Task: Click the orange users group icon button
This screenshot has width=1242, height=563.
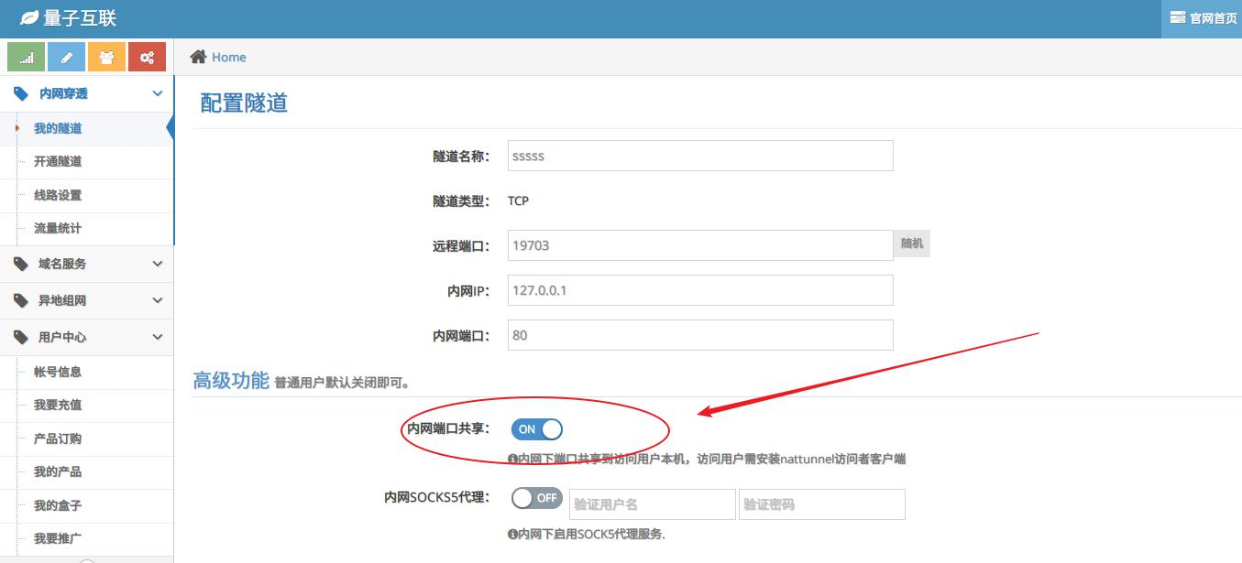Action: point(106,57)
